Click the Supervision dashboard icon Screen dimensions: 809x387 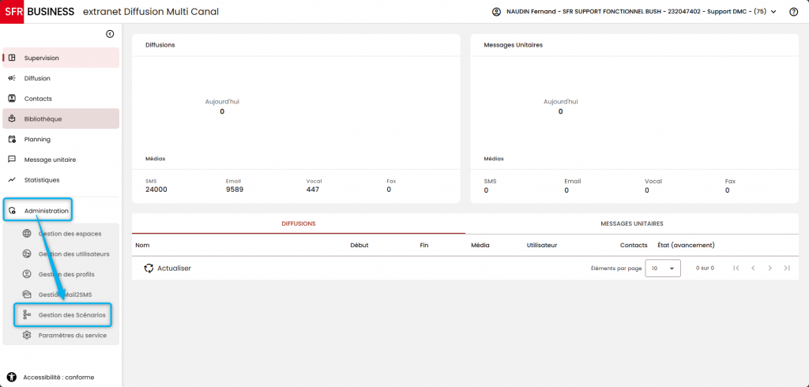12,58
